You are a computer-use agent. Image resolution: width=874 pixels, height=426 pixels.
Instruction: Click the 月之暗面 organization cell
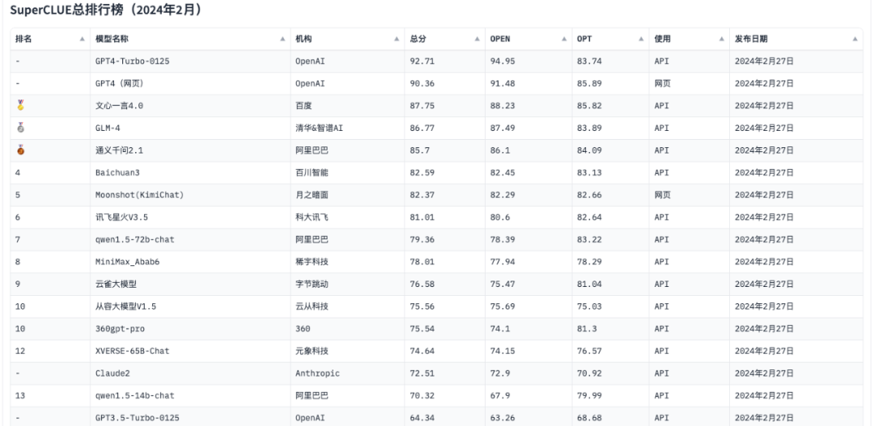click(348, 195)
